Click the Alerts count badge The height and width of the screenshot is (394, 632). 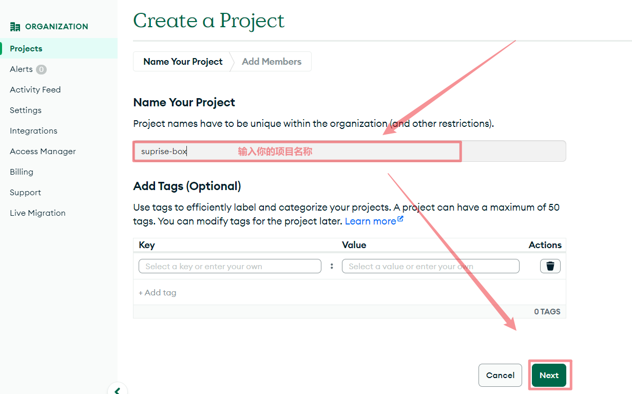click(x=41, y=69)
